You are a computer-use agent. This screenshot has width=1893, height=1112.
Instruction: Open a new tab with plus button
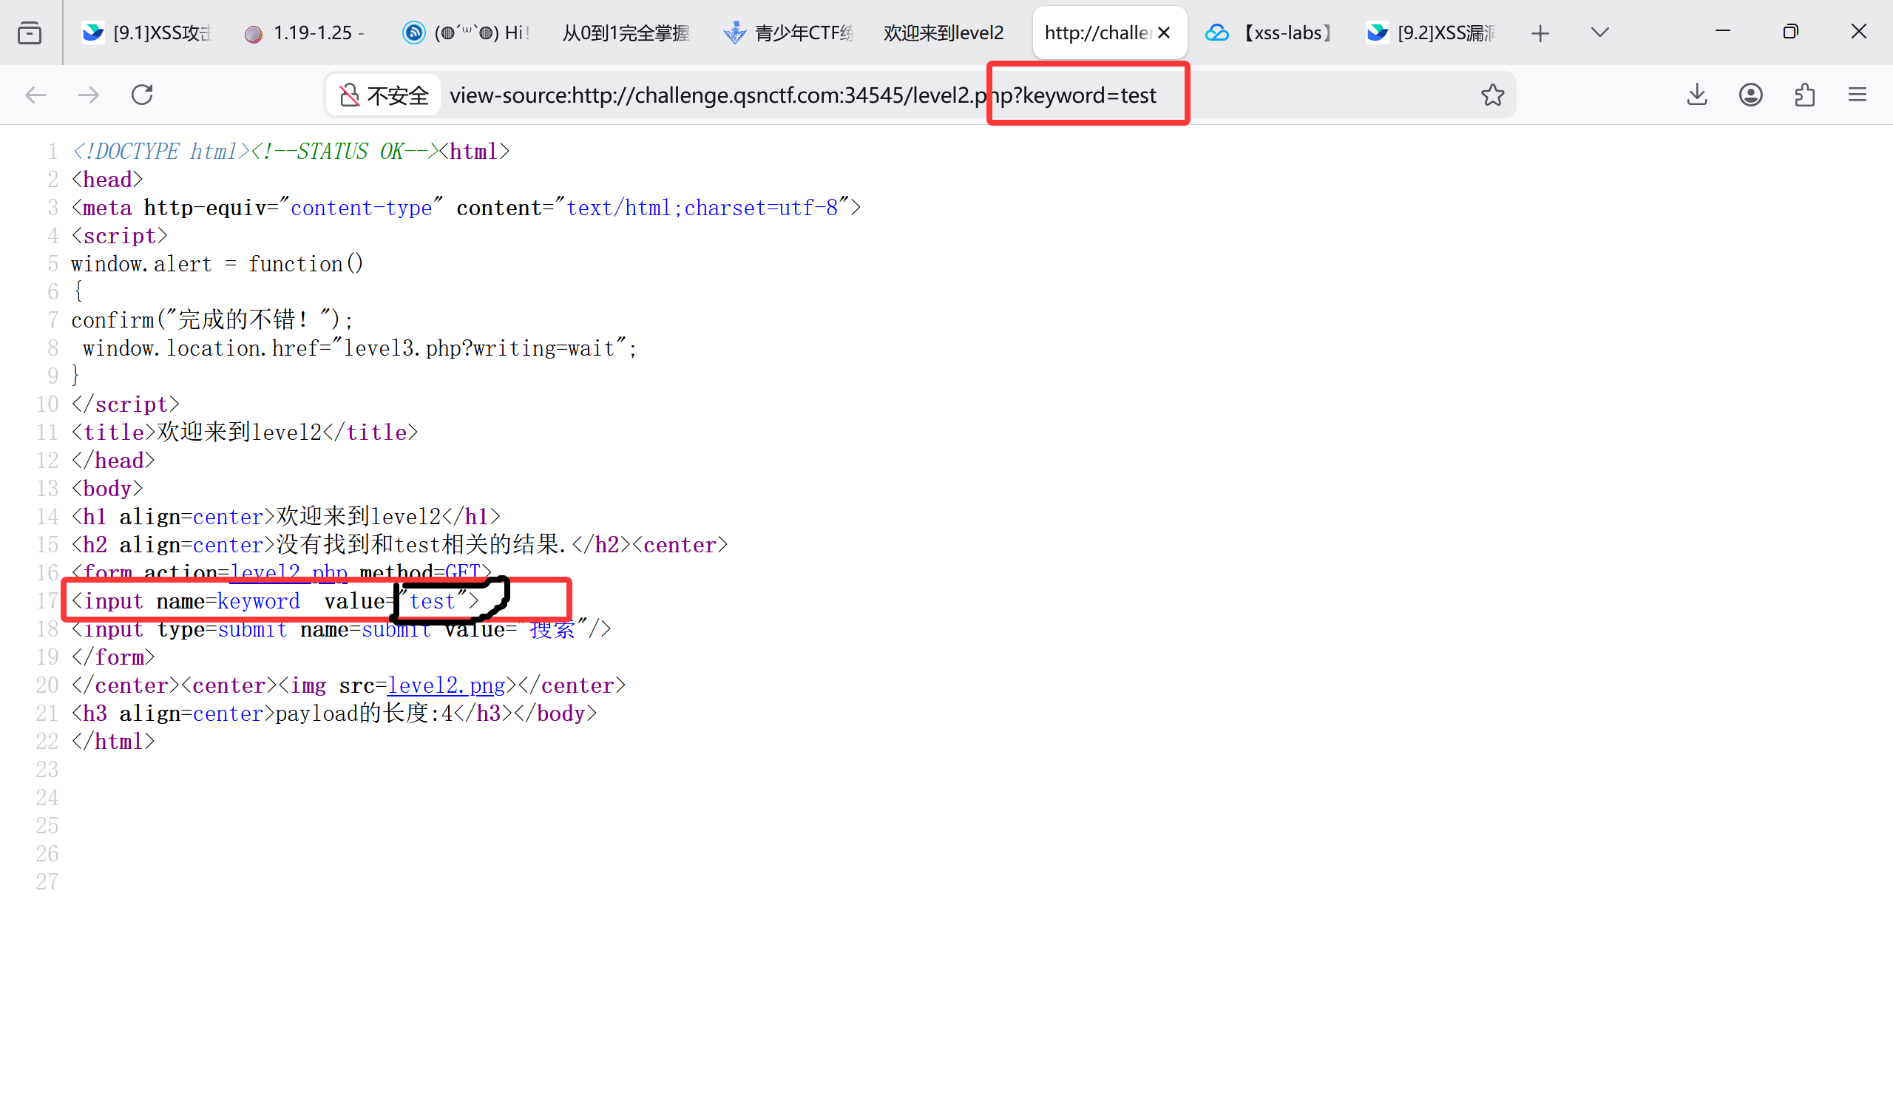1540,33
